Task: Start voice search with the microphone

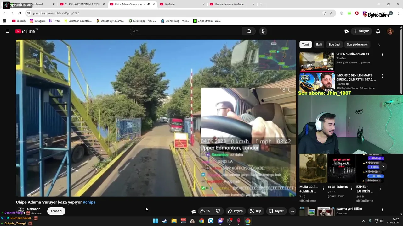Action: pos(263,31)
